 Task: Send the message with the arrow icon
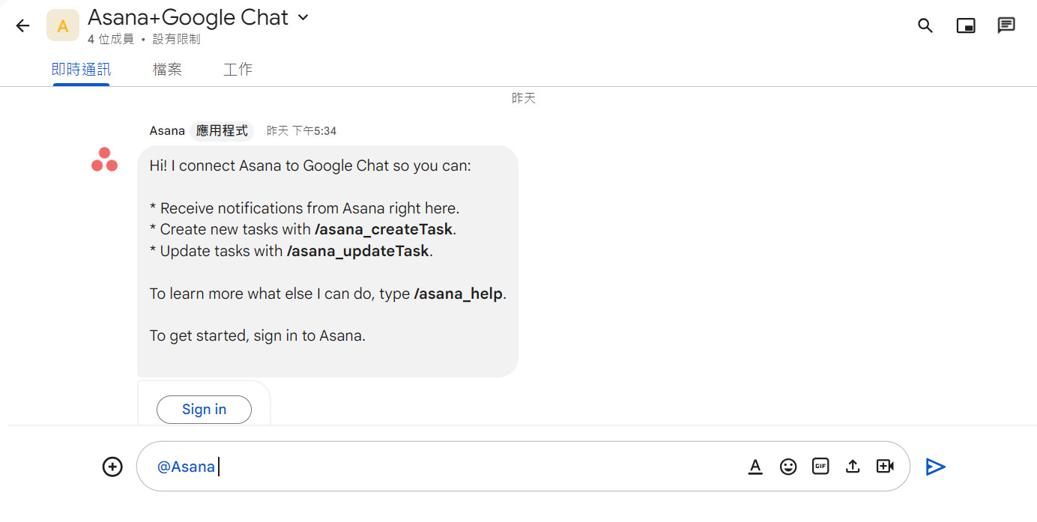[935, 467]
